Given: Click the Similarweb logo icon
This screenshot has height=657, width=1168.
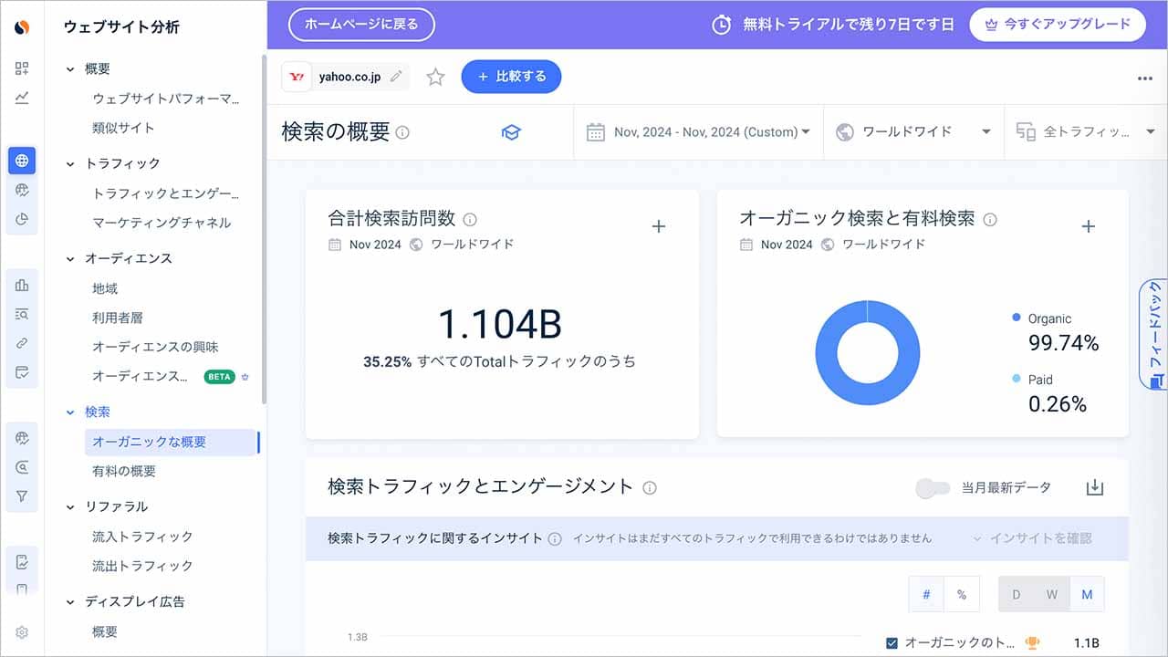Looking at the screenshot, I should (22, 27).
